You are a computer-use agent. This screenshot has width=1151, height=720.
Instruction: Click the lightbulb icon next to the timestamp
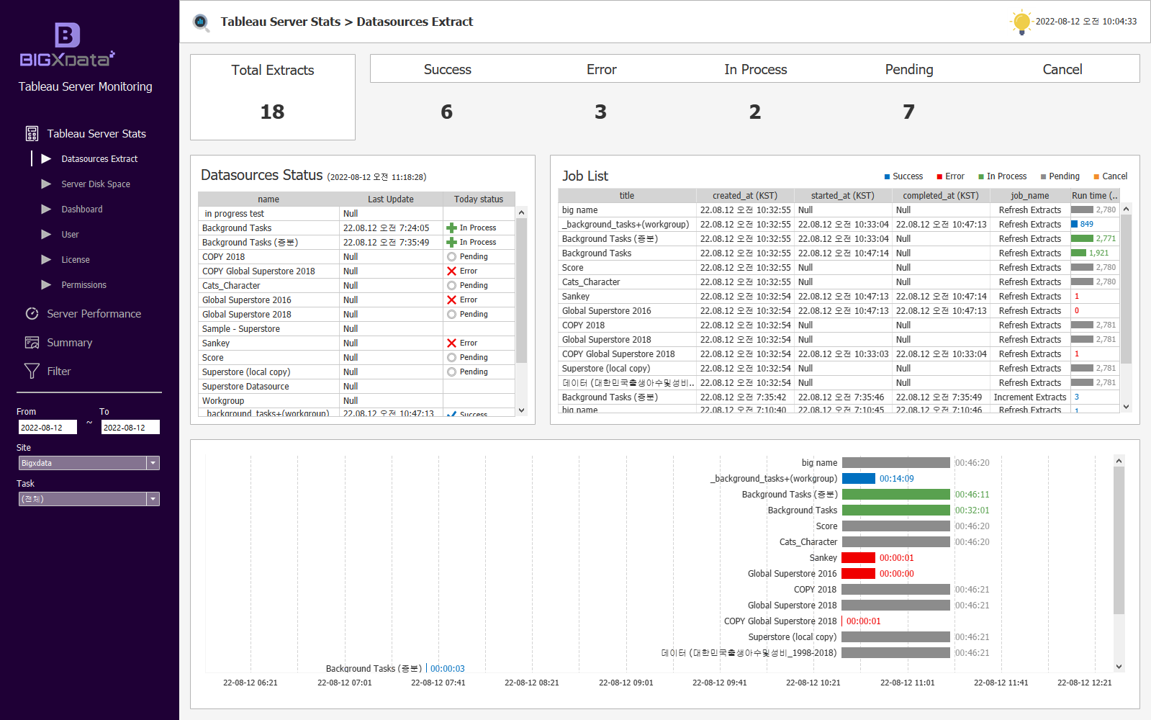[1021, 22]
